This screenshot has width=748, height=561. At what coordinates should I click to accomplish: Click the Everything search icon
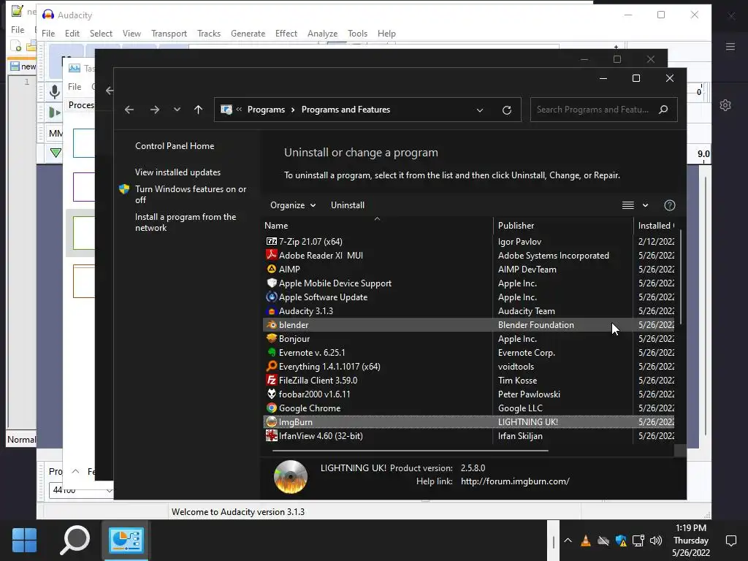272,367
